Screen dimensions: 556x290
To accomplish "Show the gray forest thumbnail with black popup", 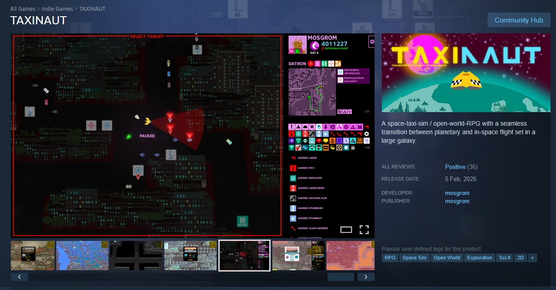I will [x=190, y=255].
